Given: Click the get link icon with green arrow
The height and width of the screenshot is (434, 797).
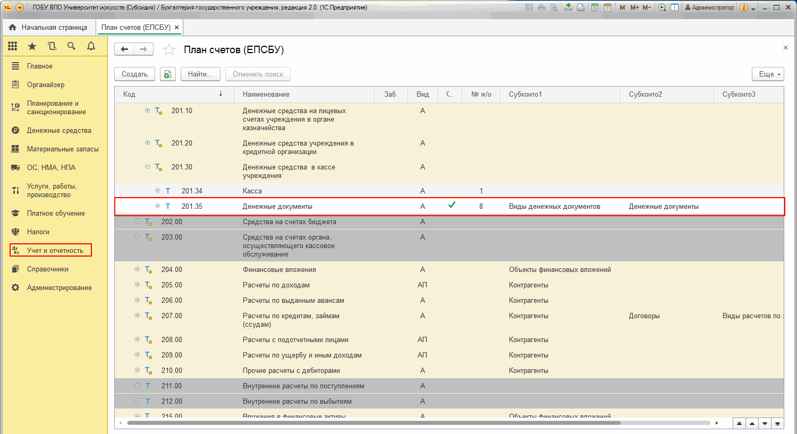Looking at the screenshot, I should click(x=569, y=7).
